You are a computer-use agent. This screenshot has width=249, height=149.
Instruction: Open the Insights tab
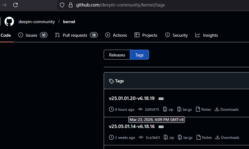click(207, 35)
